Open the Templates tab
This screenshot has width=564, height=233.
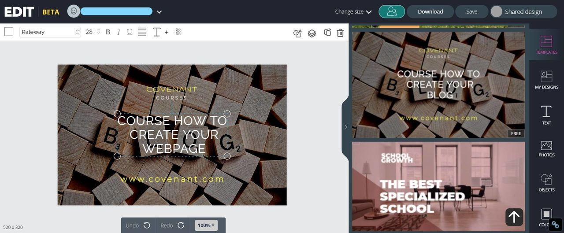click(x=546, y=45)
